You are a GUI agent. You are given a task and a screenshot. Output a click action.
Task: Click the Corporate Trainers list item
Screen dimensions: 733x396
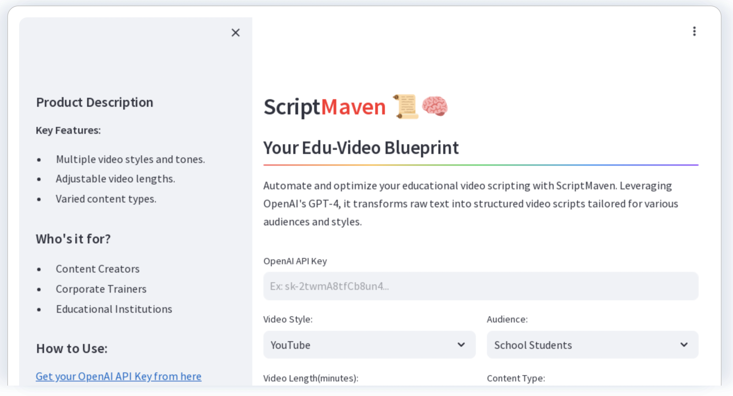click(x=101, y=289)
